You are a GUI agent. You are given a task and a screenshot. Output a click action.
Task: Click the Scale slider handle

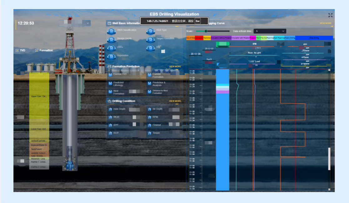coord(206,31)
